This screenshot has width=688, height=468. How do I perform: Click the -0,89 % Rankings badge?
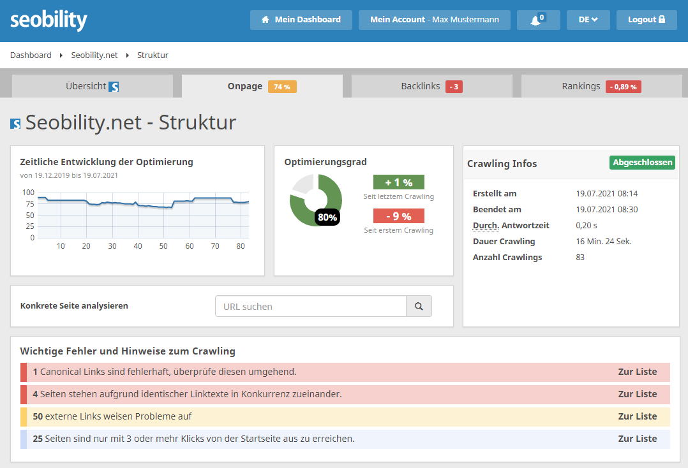(624, 87)
